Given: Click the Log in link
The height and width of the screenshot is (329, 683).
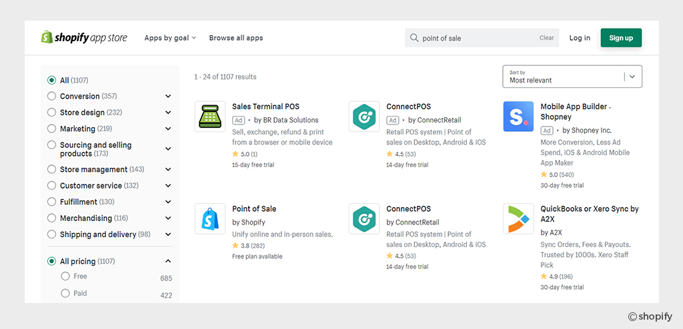Looking at the screenshot, I should pyautogui.click(x=580, y=38).
